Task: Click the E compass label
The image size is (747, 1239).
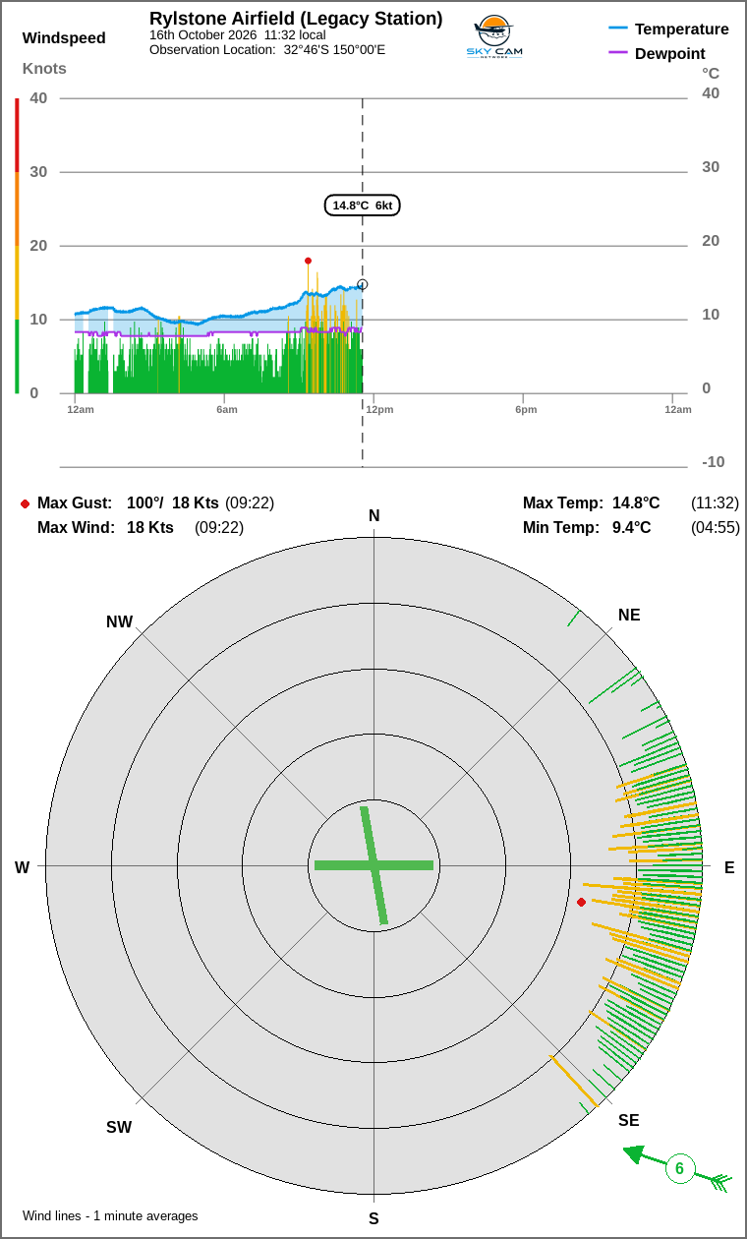Action: (x=729, y=868)
